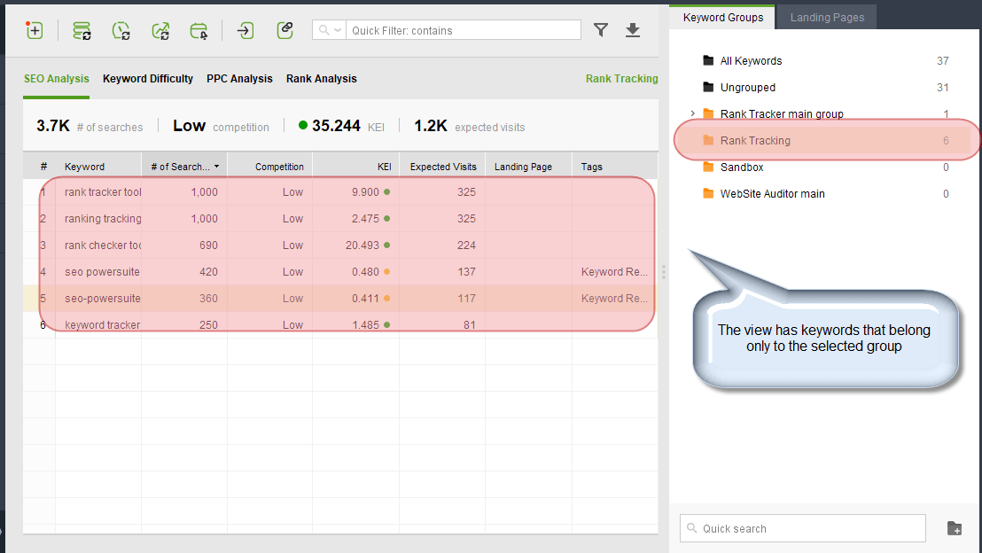
Task: Click the green Rank Tracking link
Action: tap(622, 78)
